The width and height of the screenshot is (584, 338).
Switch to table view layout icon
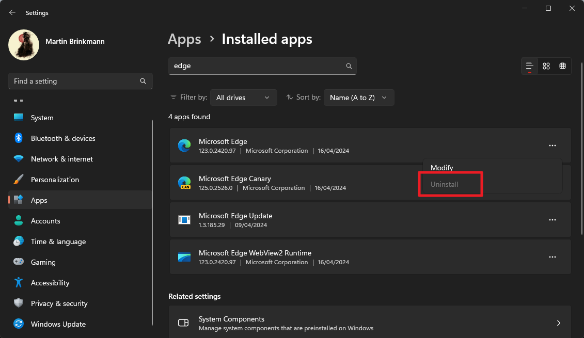pos(563,66)
